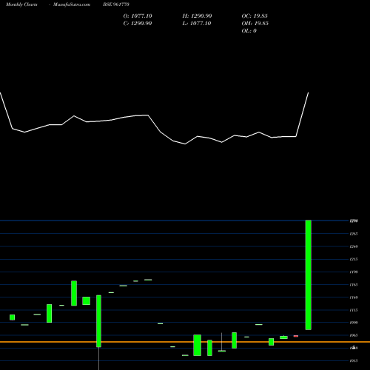Click the 1115 price axis label
The image size is (370, 370).
354,310
